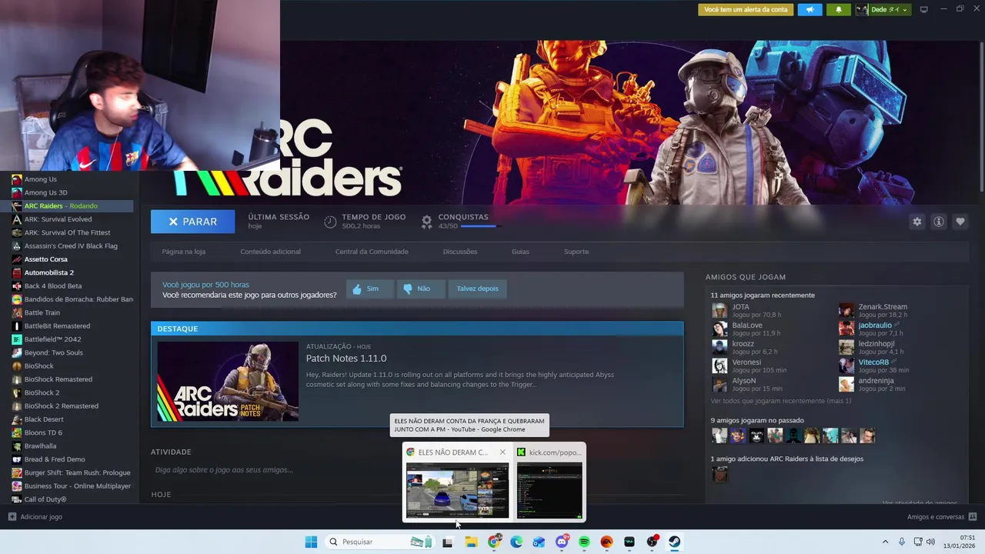Click the account alert button
This screenshot has width=985, height=554.
tap(746, 9)
